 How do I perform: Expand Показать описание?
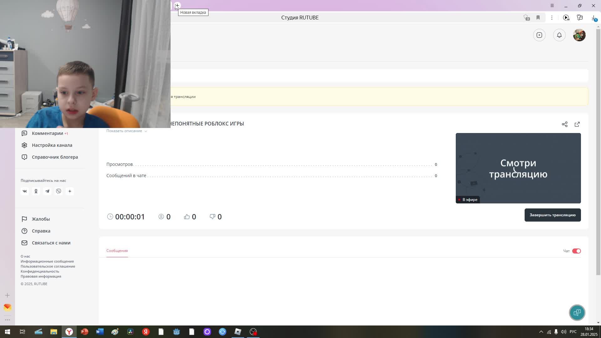tap(126, 131)
